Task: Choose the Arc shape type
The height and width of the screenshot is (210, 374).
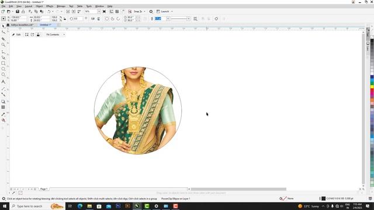Action: tap(118, 19)
